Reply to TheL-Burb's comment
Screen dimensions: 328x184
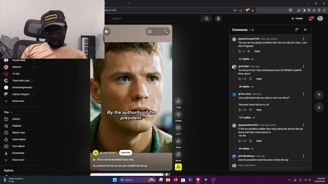(259, 110)
